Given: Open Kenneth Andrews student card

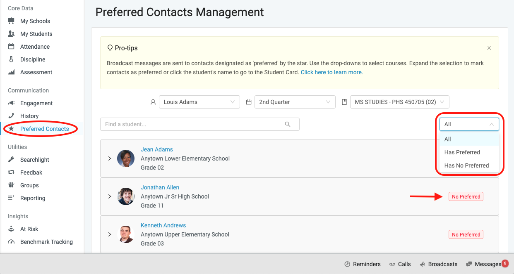Looking at the screenshot, I should pos(163,225).
